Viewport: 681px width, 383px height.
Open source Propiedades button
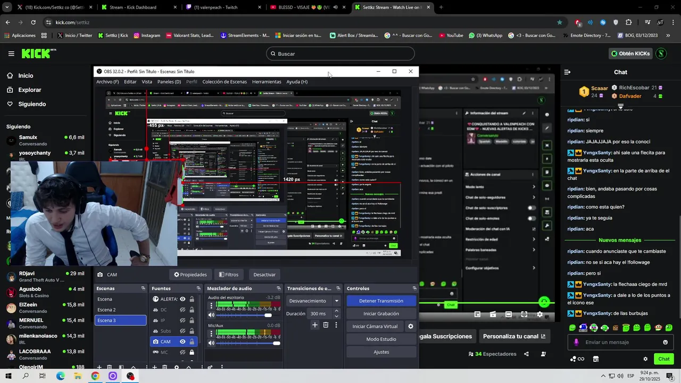tap(190, 274)
